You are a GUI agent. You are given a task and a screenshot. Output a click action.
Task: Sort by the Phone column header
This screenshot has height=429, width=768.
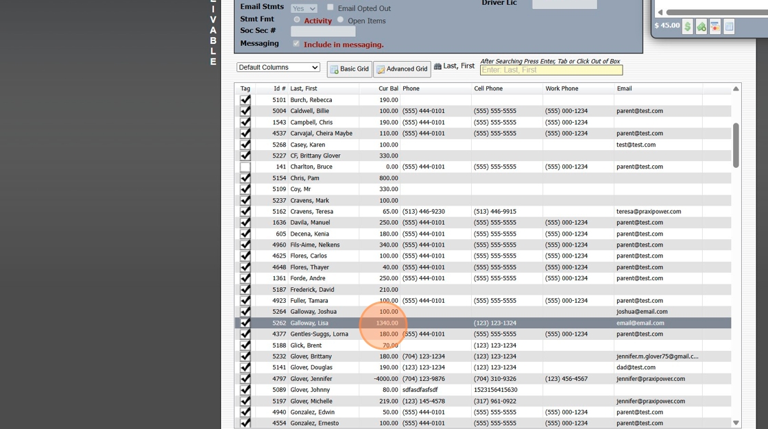pos(436,88)
